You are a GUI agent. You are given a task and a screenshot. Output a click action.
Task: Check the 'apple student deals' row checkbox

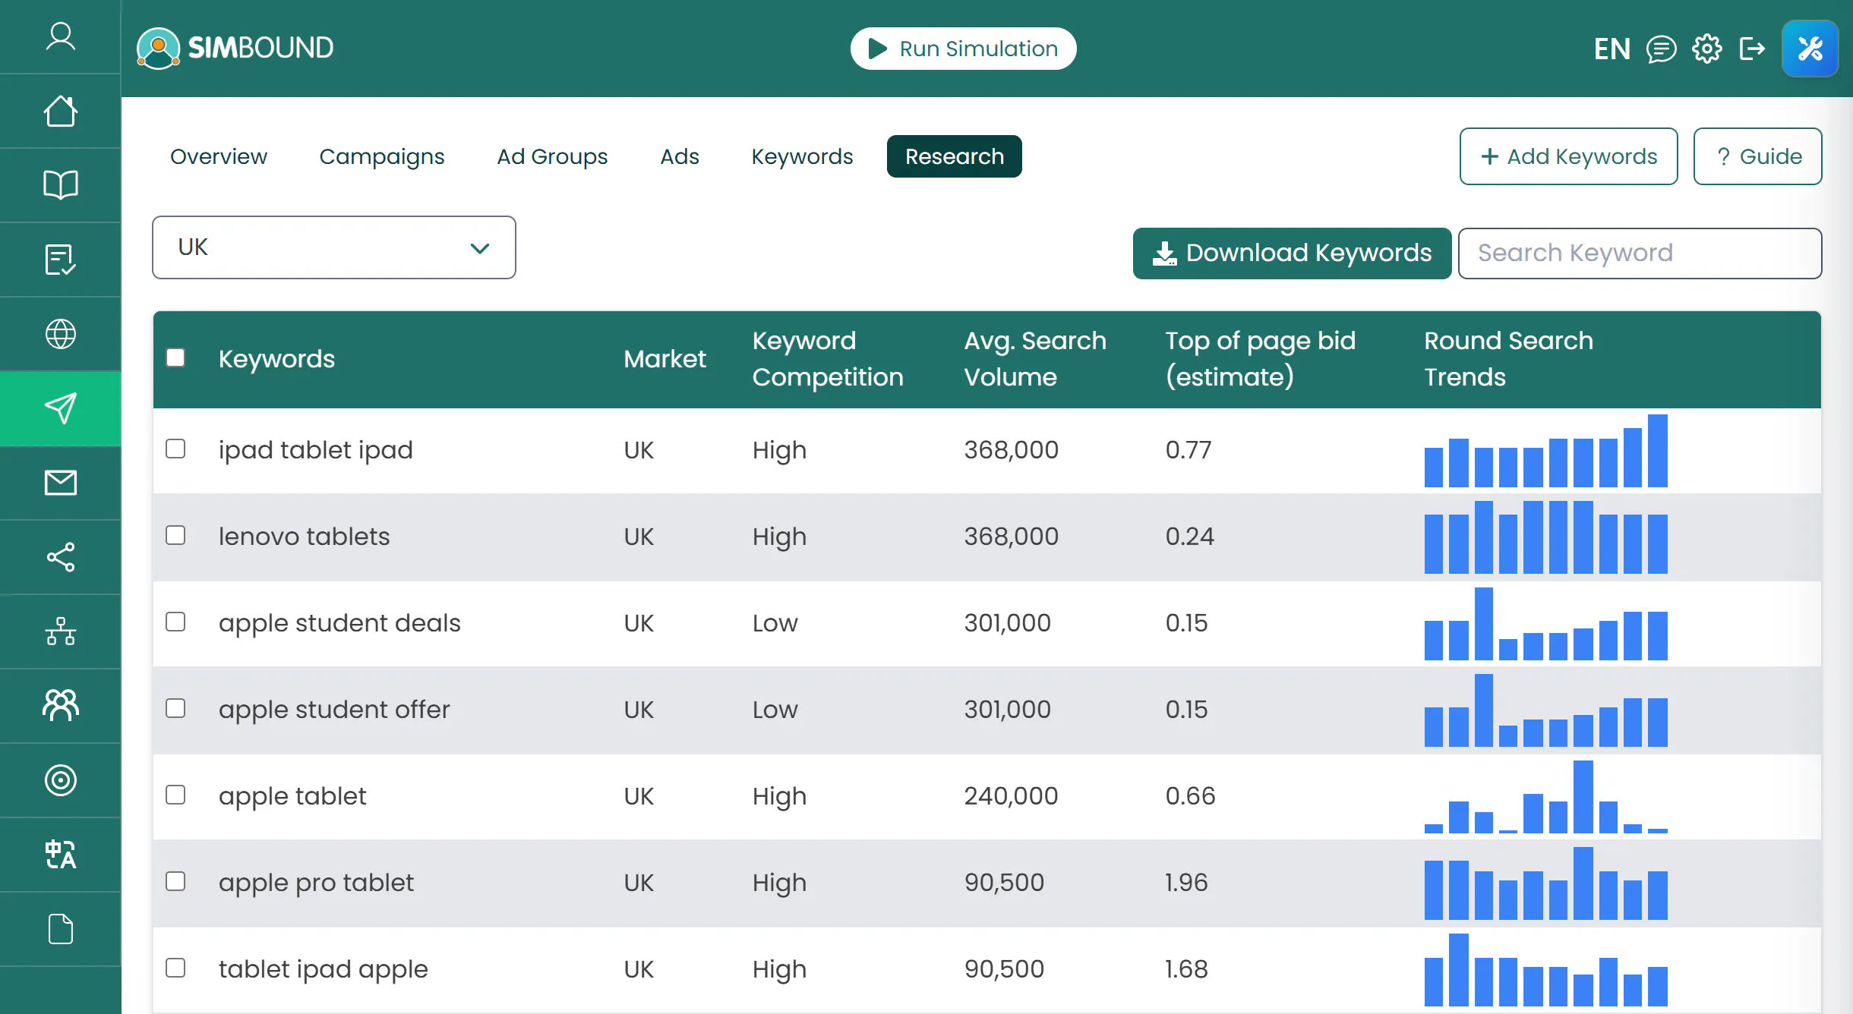175,622
